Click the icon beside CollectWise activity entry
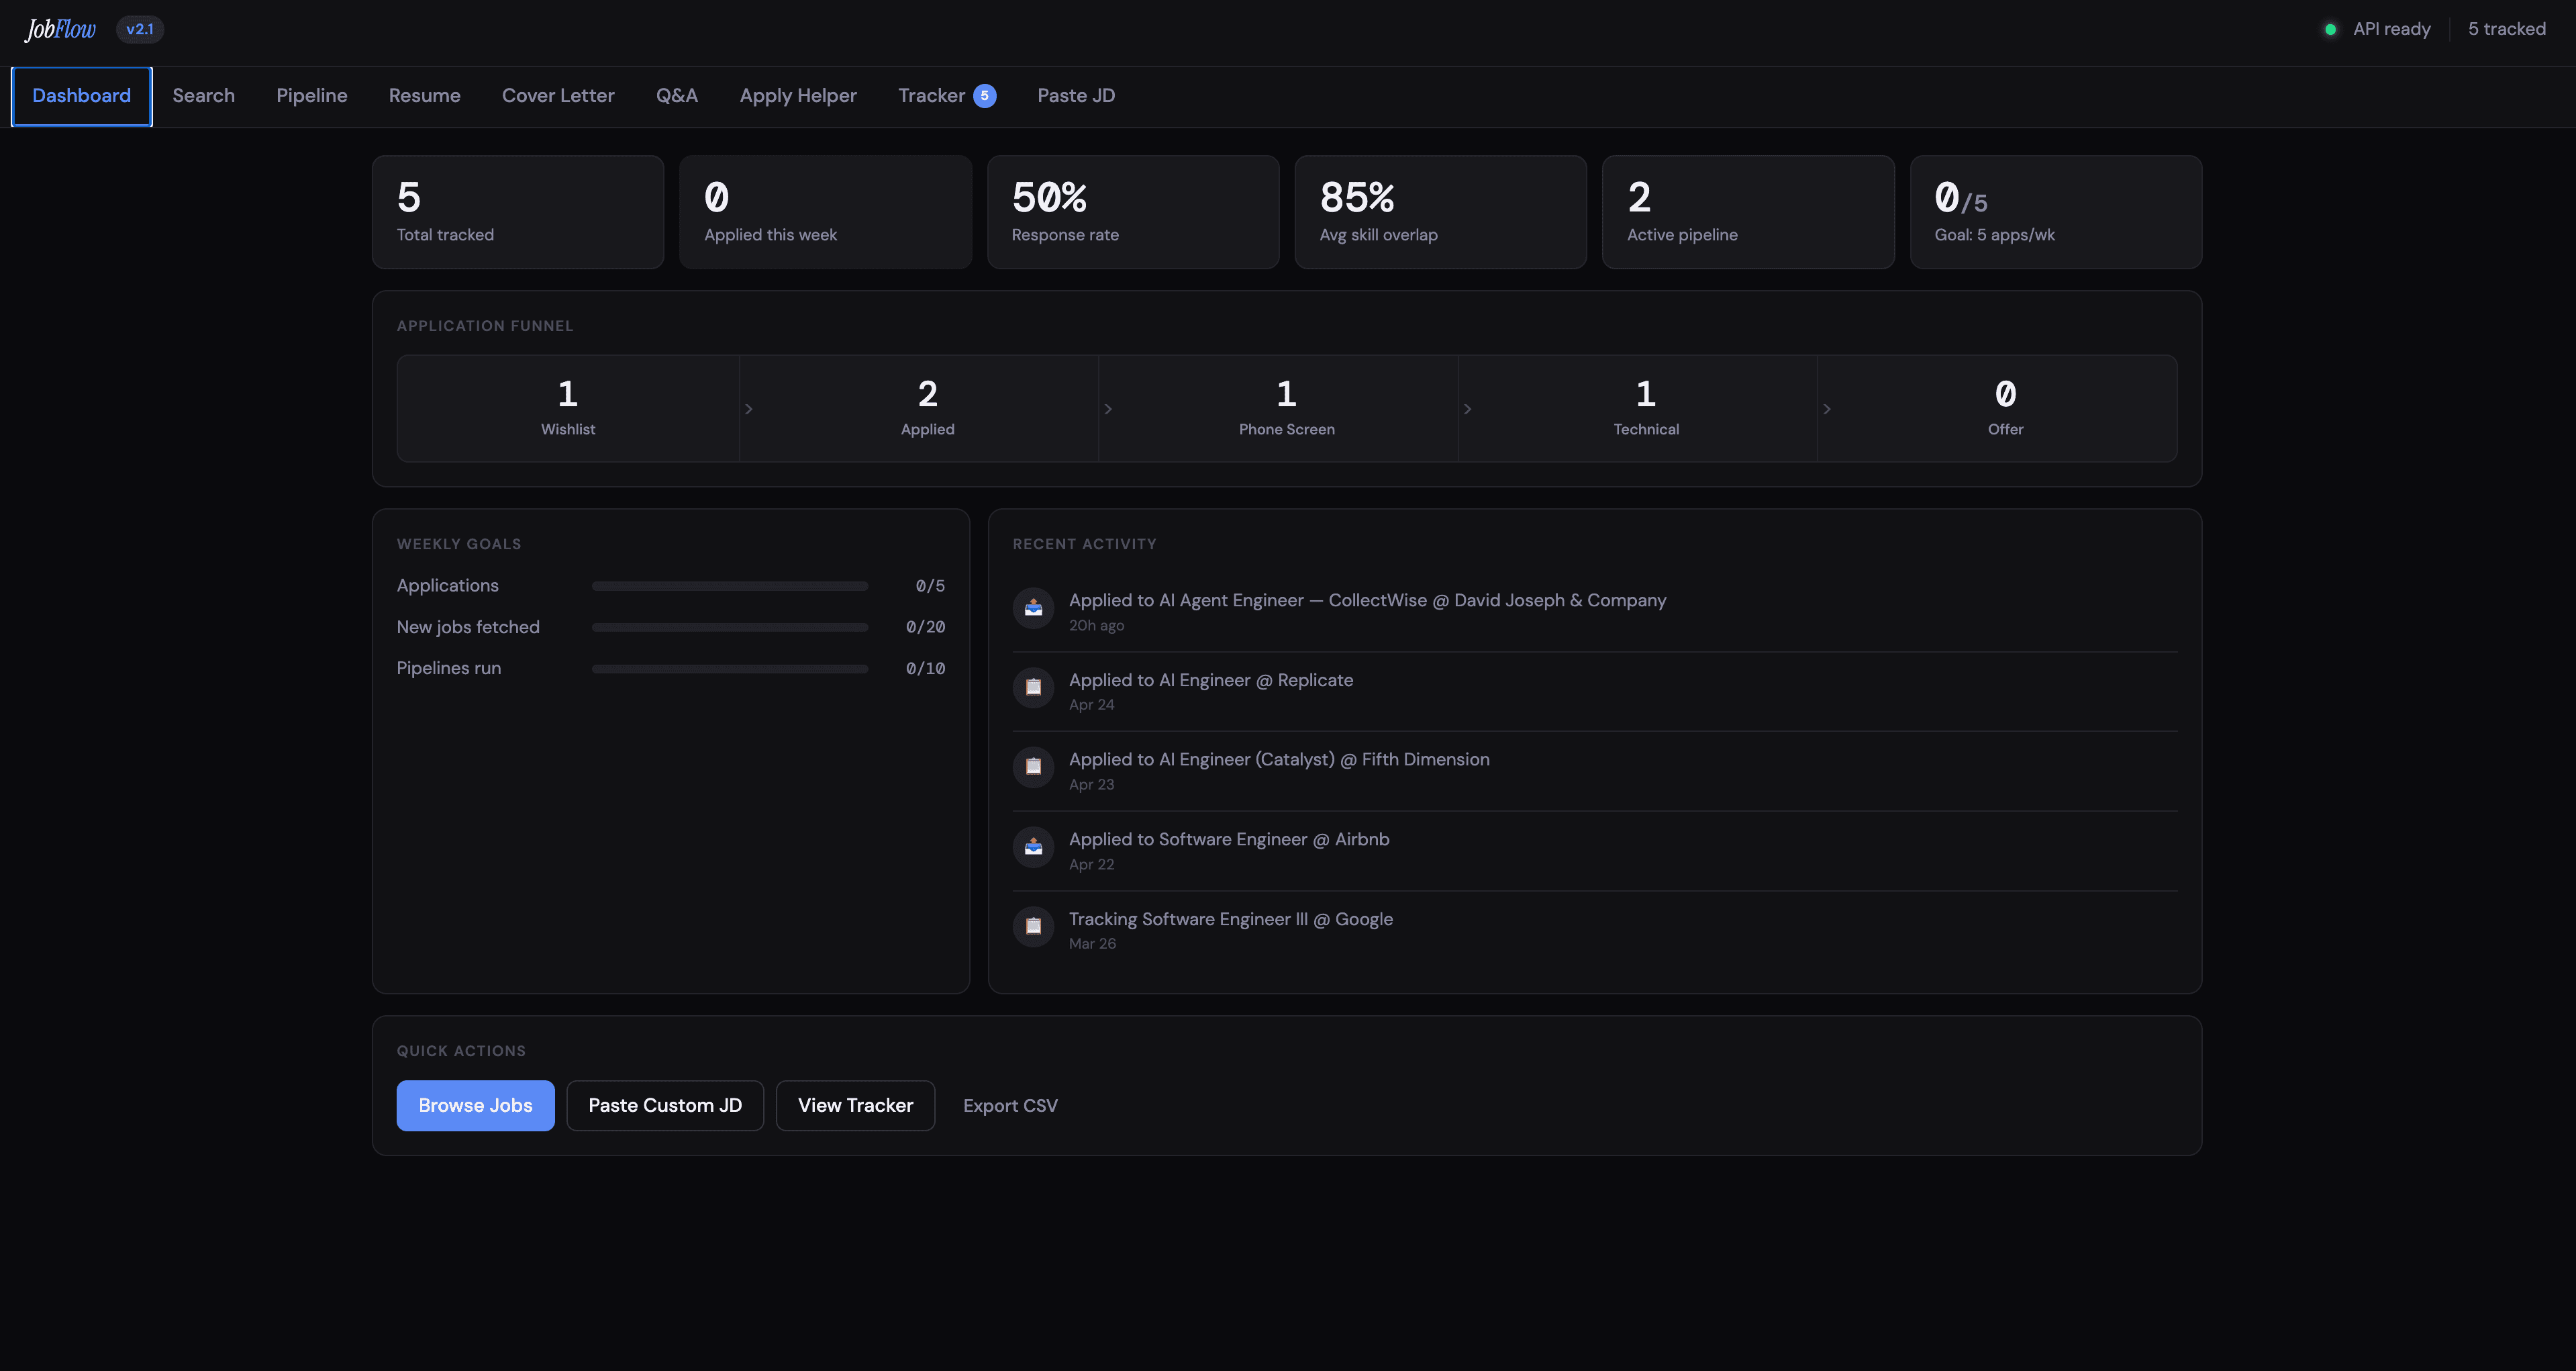The height and width of the screenshot is (1371, 2576). pos(1033,608)
